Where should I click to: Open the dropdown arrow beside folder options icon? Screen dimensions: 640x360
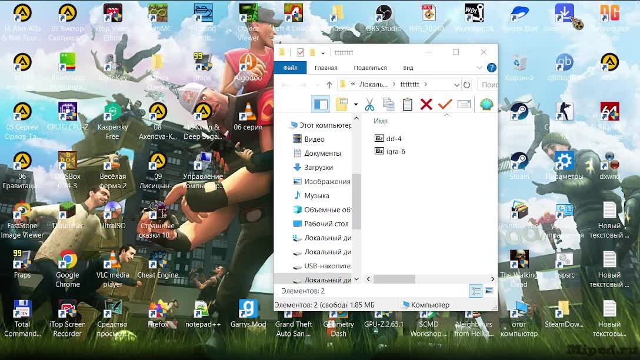click(355, 105)
